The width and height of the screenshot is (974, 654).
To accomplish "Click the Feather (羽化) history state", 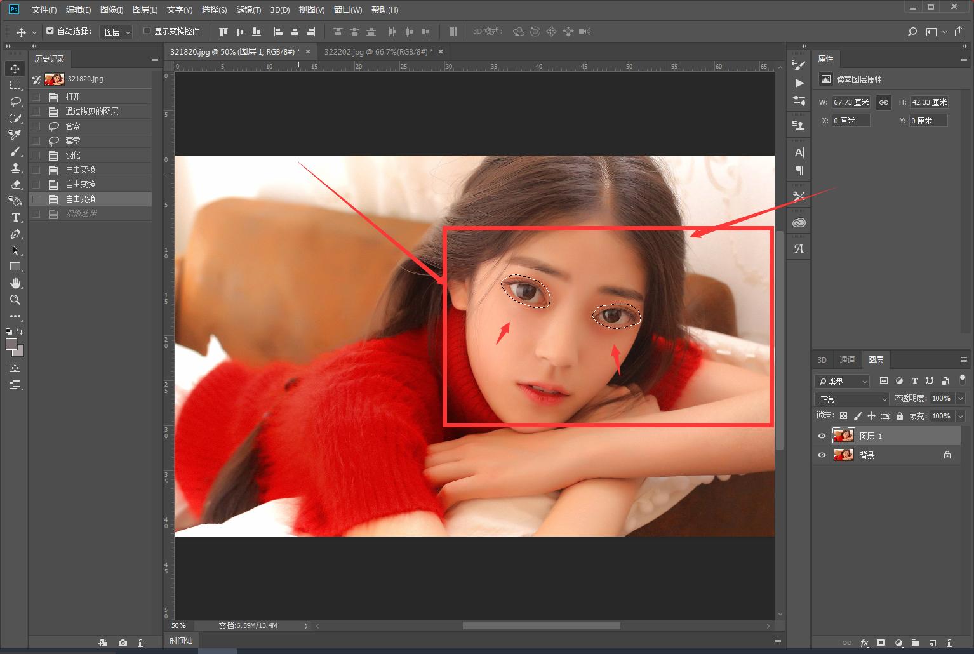I will point(73,155).
